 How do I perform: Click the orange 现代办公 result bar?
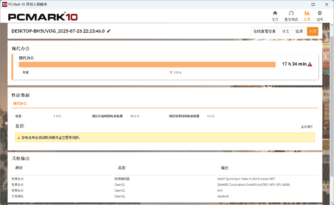[x=147, y=64]
